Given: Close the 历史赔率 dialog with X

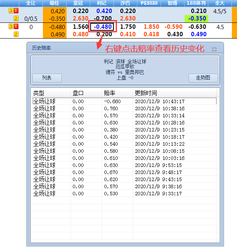Looking at the screenshot, I should (214, 49).
